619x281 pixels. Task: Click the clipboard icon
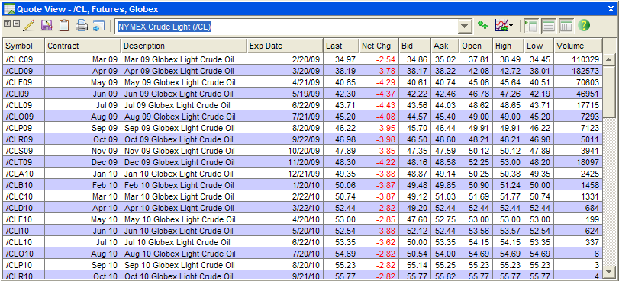click(x=64, y=26)
